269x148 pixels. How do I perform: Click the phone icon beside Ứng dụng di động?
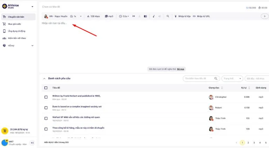[x=4, y=31]
